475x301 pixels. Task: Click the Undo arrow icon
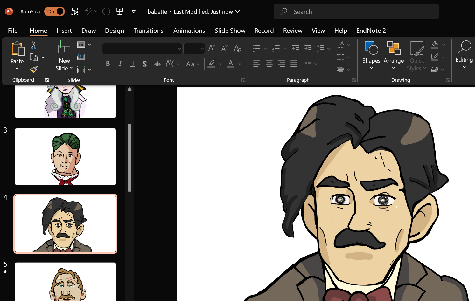88,11
